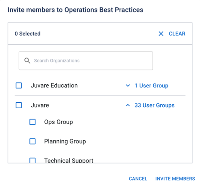Click the CANCEL button
200x187 pixels.
click(x=138, y=179)
